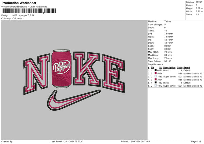The width and height of the screenshot is (204, 144).
Task: Click the white swatch in stop row 583
Action: click(155, 76)
